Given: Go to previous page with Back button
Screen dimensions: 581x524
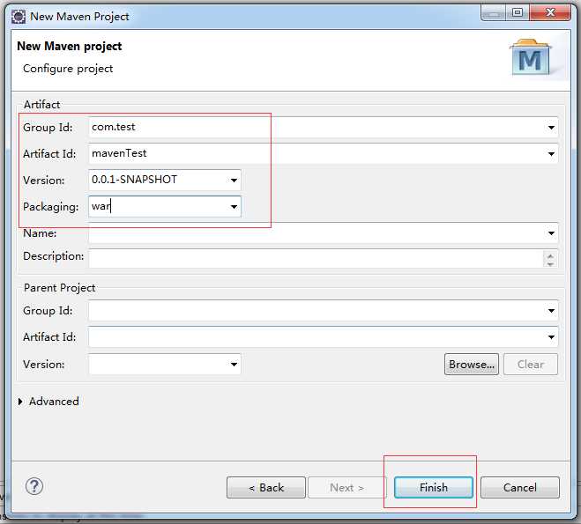Looking at the screenshot, I should pyautogui.click(x=266, y=487).
